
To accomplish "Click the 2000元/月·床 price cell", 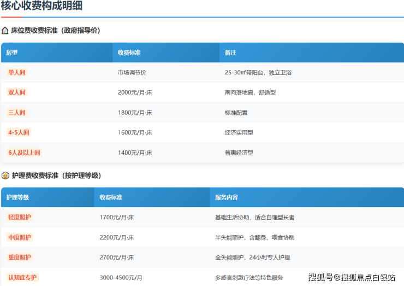I will [x=135, y=92].
